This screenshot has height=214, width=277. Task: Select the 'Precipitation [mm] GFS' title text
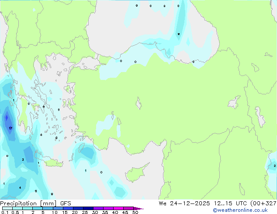(x=35, y=204)
